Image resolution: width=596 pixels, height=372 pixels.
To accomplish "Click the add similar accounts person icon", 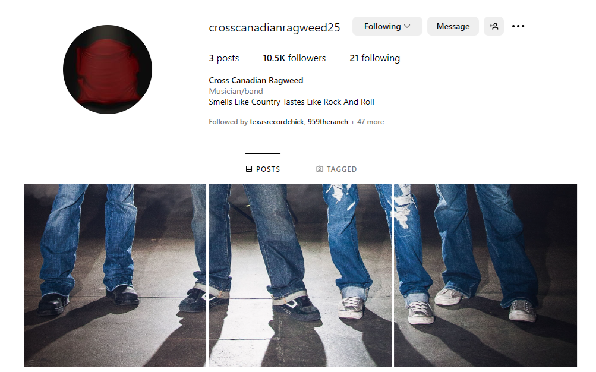I will pyautogui.click(x=493, y=26).
